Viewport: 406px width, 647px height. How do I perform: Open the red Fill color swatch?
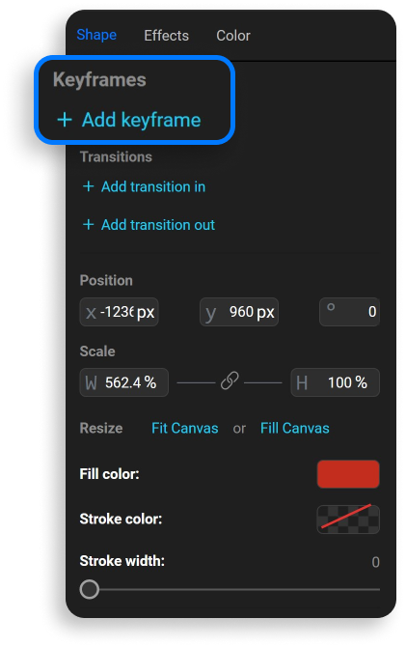348,474
